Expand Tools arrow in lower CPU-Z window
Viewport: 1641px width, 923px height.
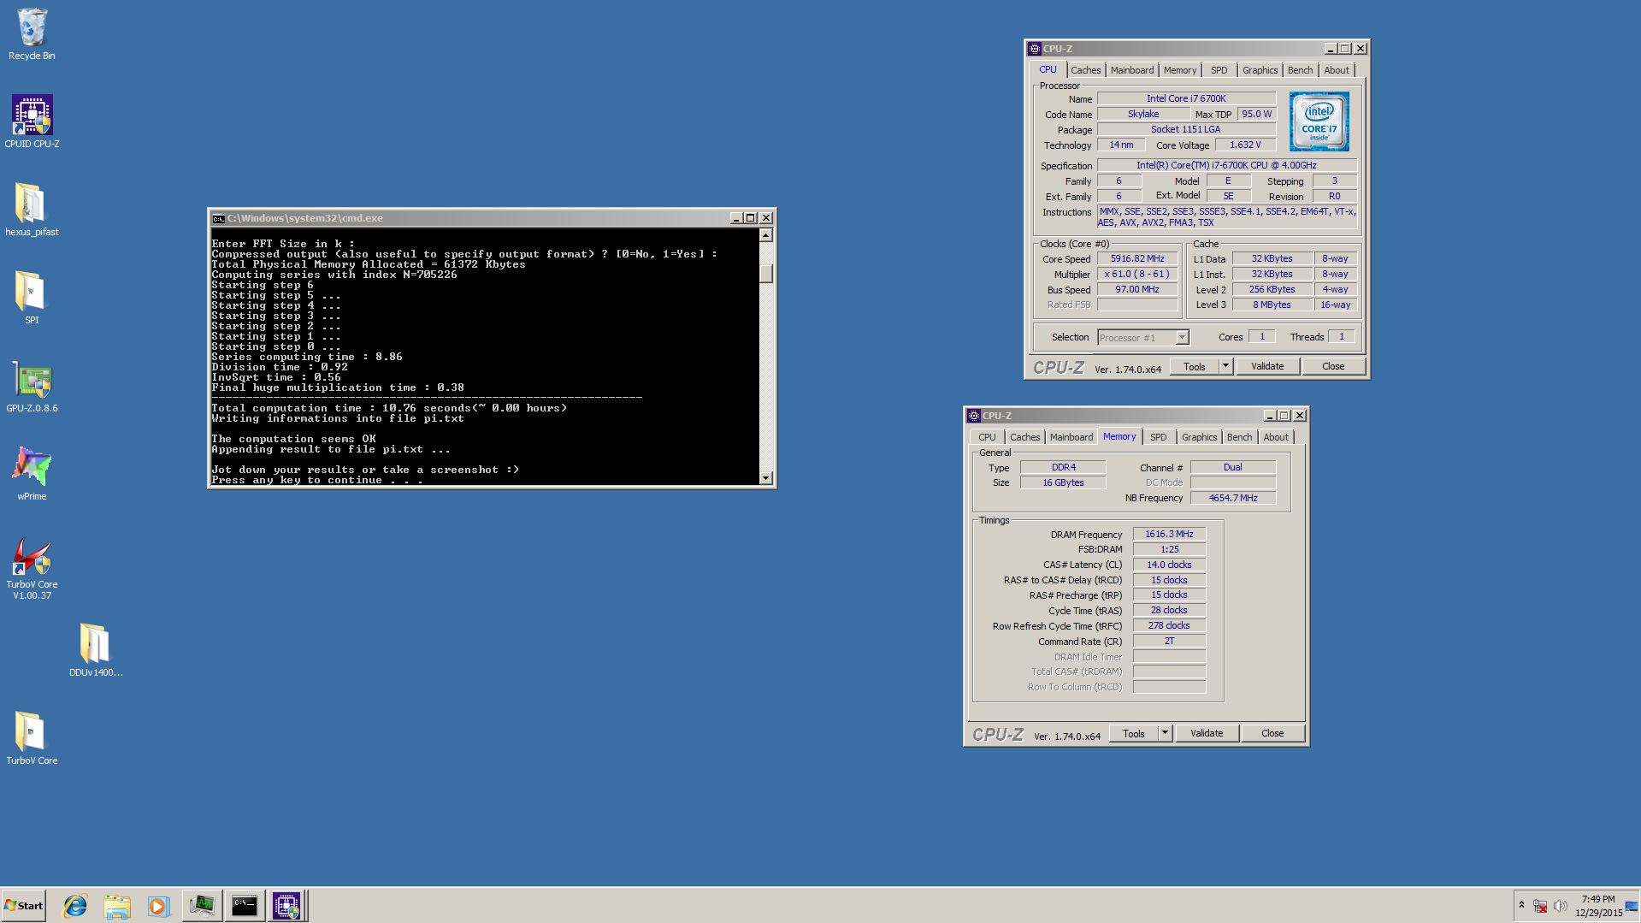(x=1165, y=733)
